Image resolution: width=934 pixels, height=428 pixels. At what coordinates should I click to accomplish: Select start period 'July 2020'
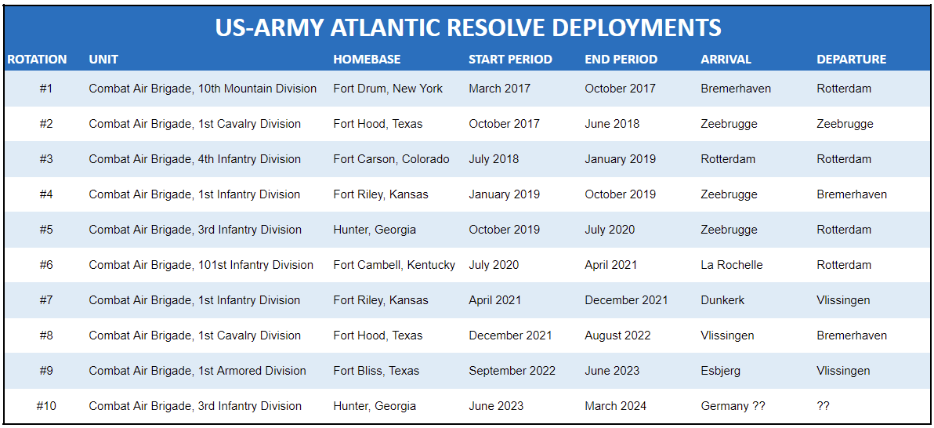[494, 265]
